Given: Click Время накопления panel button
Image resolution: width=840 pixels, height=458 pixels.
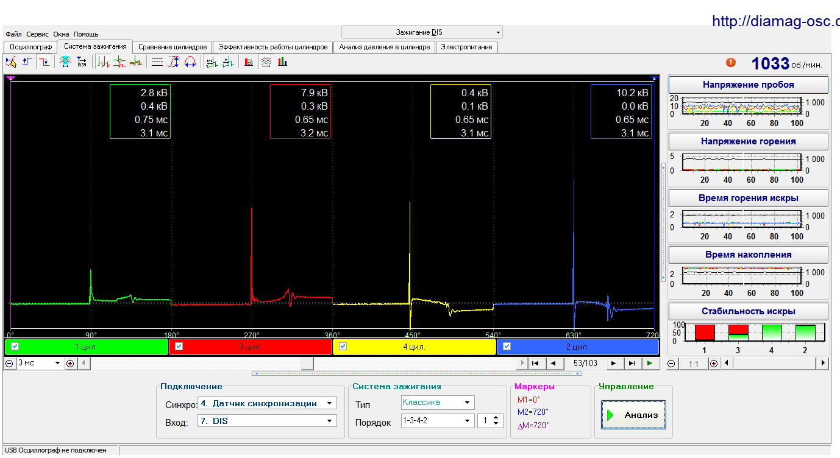Looking at the screenshot, I should click(749, 255).
